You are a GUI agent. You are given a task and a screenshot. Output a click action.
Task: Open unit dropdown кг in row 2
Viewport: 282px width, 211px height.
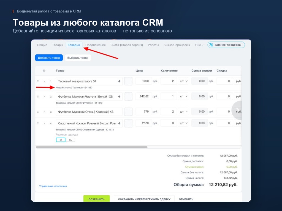tap(183, 96)
